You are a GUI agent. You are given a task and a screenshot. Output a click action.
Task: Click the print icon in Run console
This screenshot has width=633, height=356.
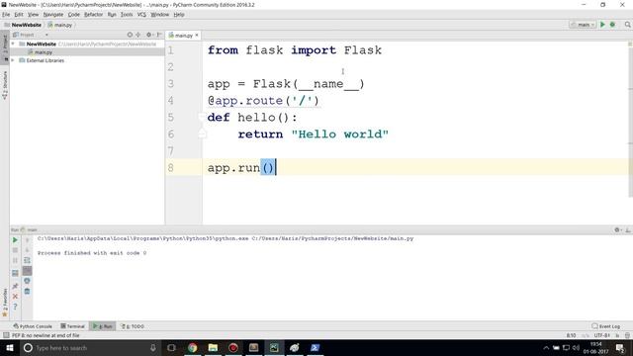pyautogui.click(x=27, y=281)
